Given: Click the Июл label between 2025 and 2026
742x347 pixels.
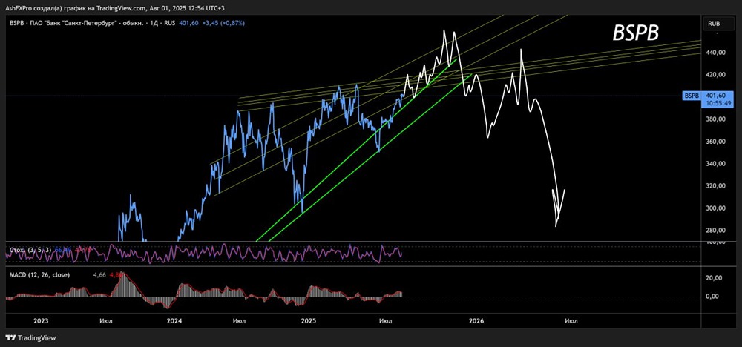Looking at the screenshot, I should 386,320.
